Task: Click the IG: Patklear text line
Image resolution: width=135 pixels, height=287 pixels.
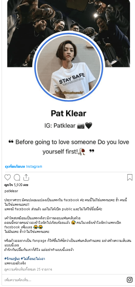Action: click(68, 126)
